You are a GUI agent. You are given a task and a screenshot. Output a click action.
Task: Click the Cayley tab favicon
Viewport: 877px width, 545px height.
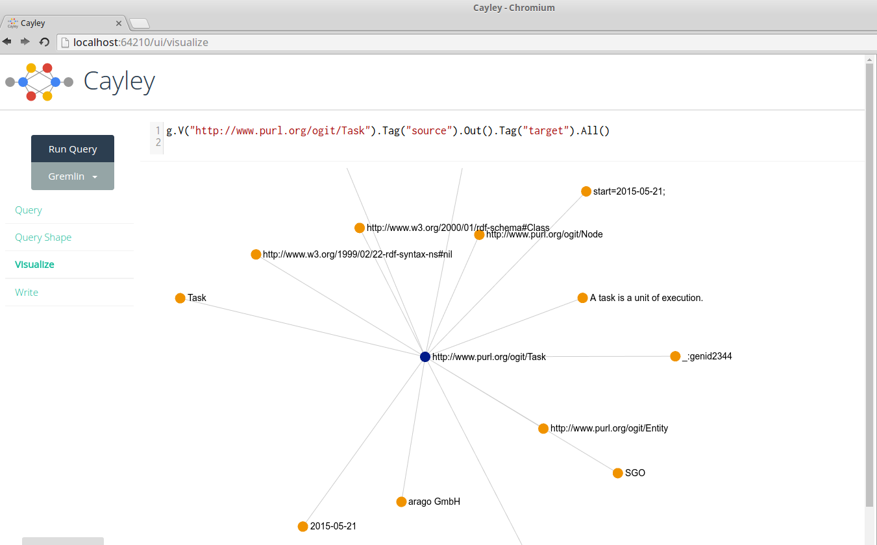pyautogui.click(x=12, y=23)
